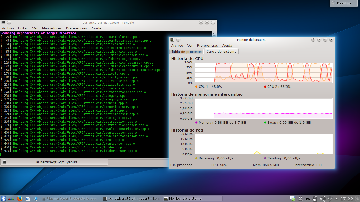This screenshot has height=202, width=360.
Task: Open Klipper scissors clipboard icon
Action: pyautogui.click(x=300, y=199)
